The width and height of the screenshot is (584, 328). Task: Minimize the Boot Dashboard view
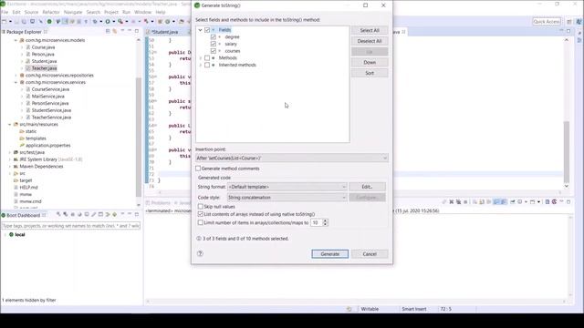pyautogui.click(x=130, y=215)
